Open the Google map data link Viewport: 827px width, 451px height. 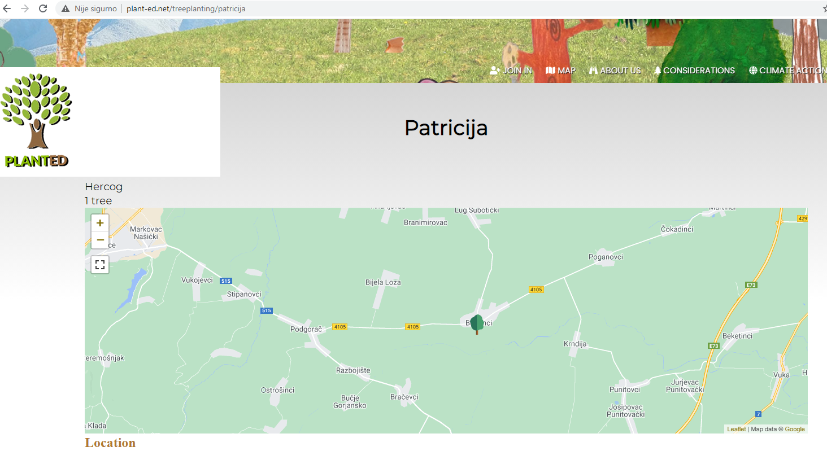(x=795, y=429)
